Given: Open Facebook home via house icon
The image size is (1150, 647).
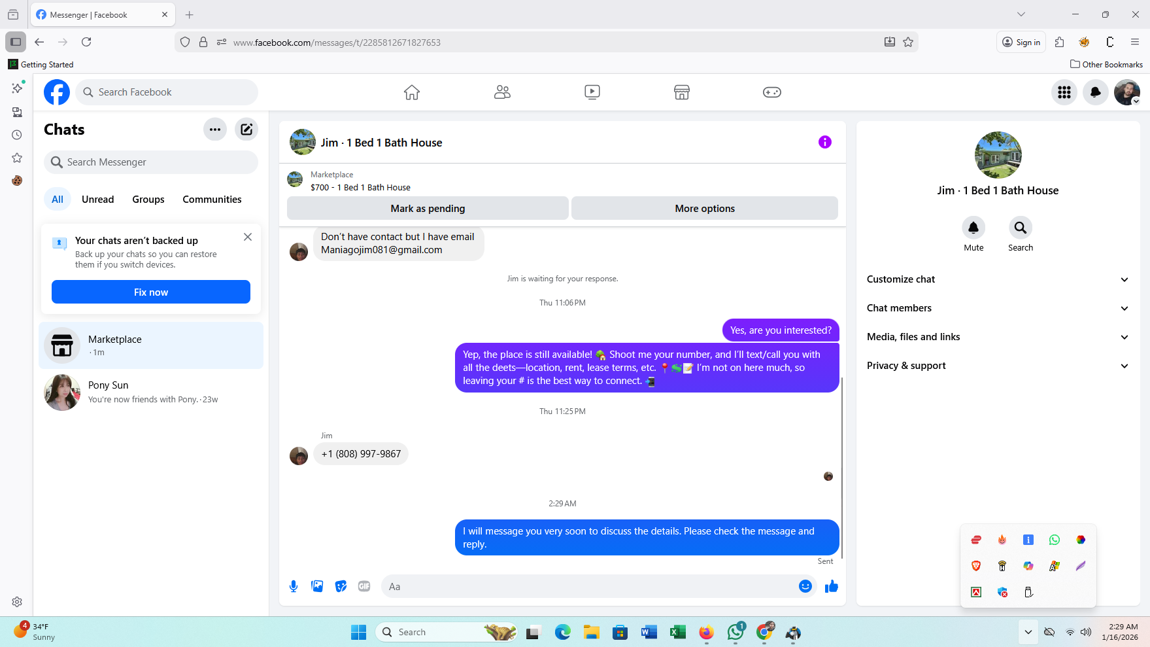Looking at the screenshot, I should click(411, 92).
